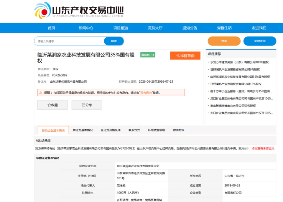The width and height of the screenshot is (283, 202).
Task: Click listing date 2026-06-26至2026-07-23
Action: point(156,81)
